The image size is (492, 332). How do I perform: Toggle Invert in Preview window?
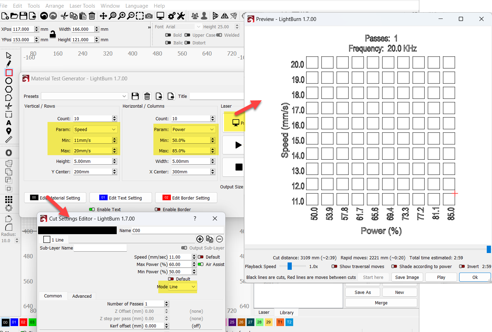point(462,266)
